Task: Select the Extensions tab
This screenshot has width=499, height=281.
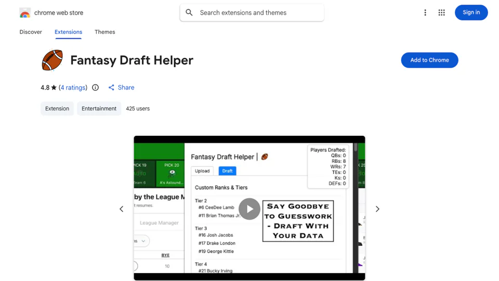Action: 68,32
